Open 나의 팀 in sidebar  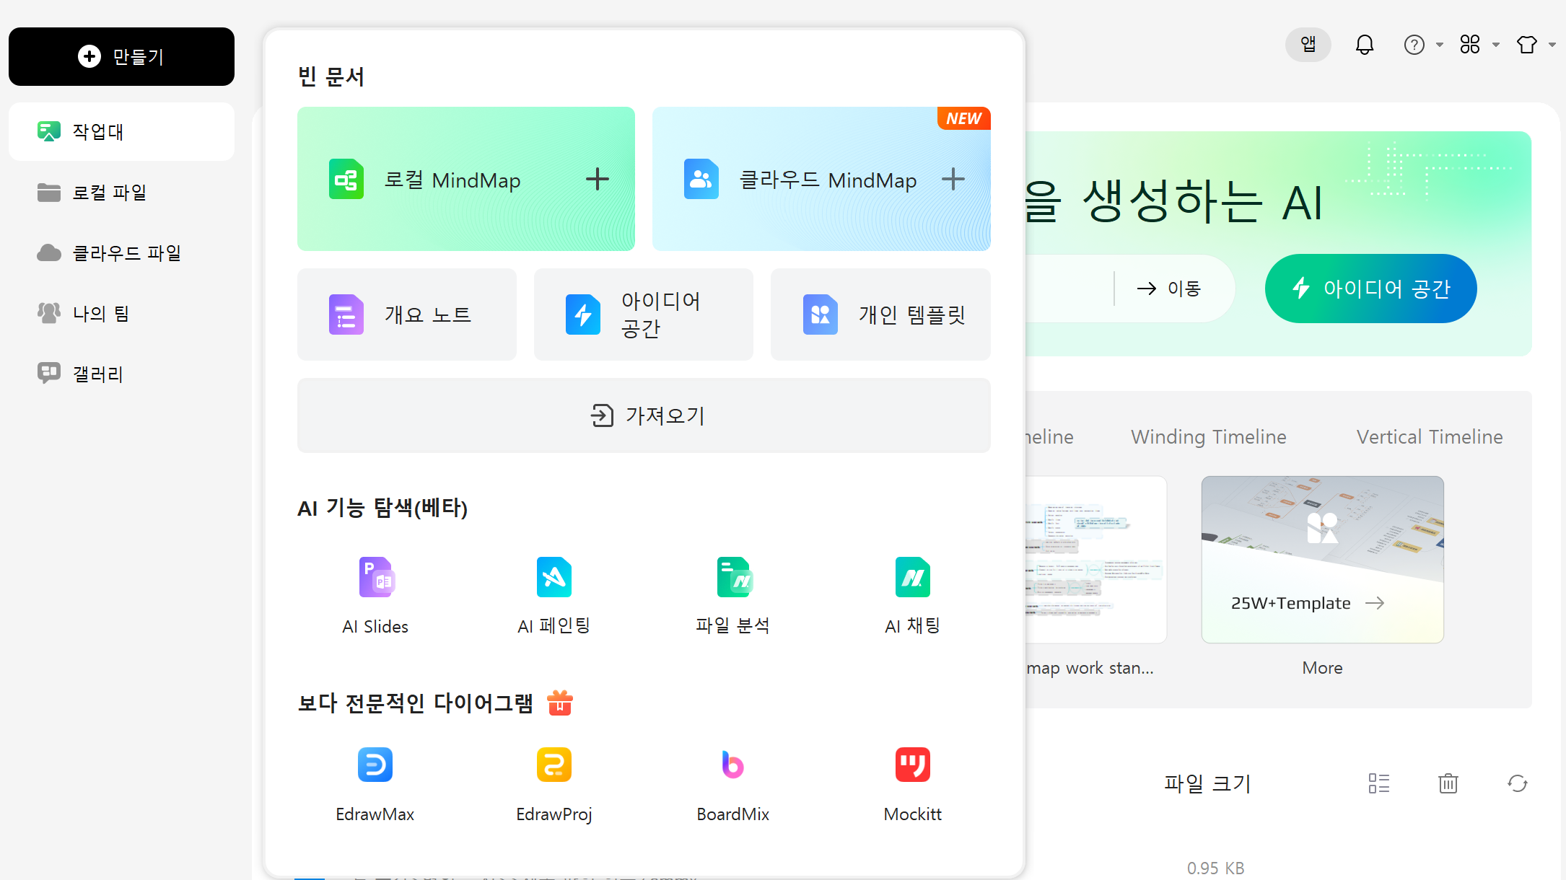point(121,314)
